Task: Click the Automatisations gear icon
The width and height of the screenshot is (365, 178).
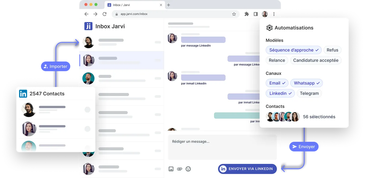Action: tap(269, 28)
